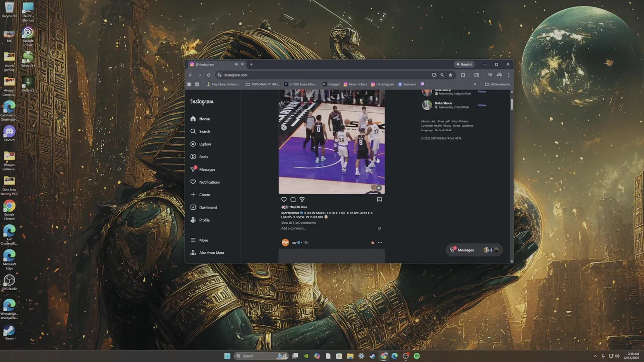Open Chrome three-dot menu
Image resolution: width=644 pixels, height=362 pixels.
pyautogui.click(x=508, y=75)
